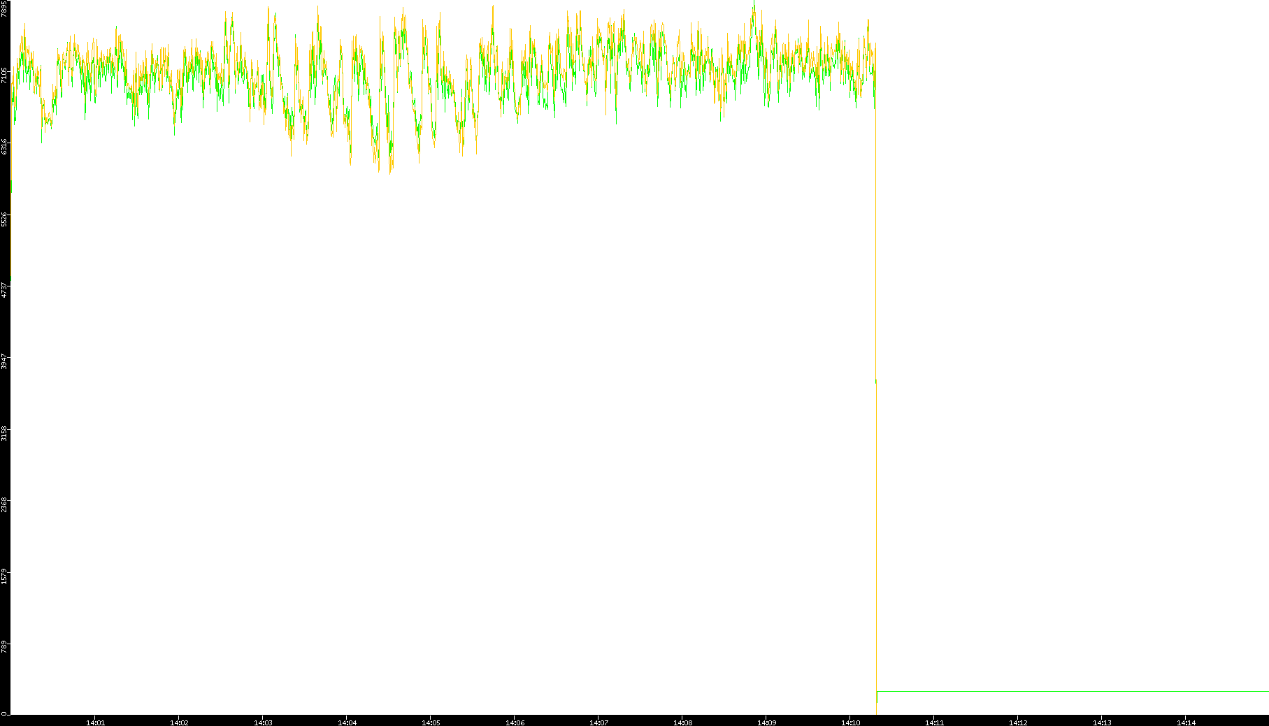Screen dimensions: 1269x726
Task: Click the 0 origin axis label
Action: pyautogui.click(x=3, y=713)
